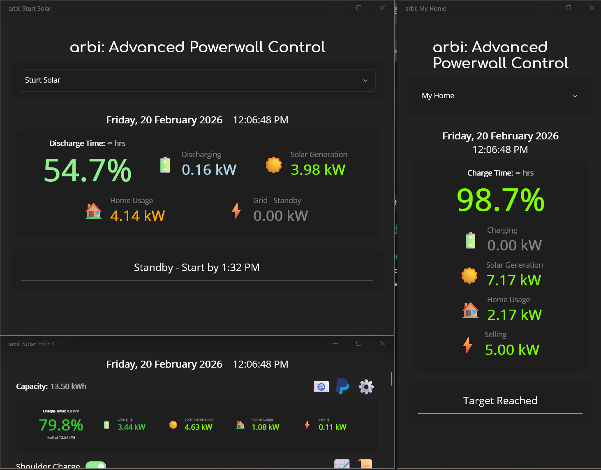
Task: Click battery icon beside Discharging 0.16 kW
Action: pyautogui.click(x=165, y=165)
